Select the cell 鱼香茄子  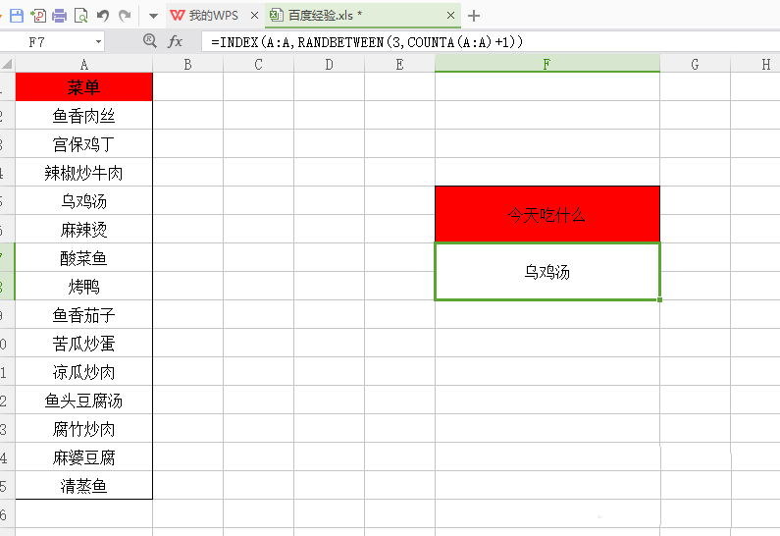(84, 314)
